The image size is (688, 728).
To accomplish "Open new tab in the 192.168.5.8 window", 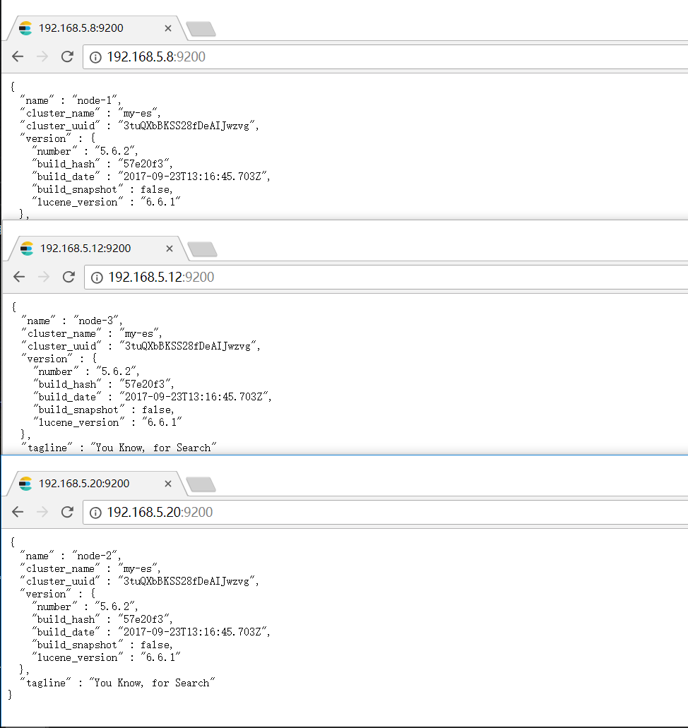I will [201, 29].
